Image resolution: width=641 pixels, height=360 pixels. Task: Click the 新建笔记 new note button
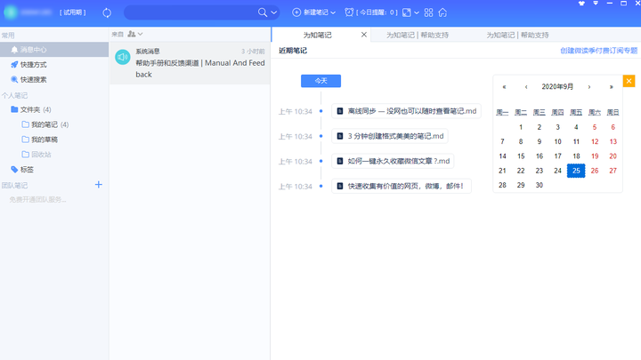[x=311, y=12]
